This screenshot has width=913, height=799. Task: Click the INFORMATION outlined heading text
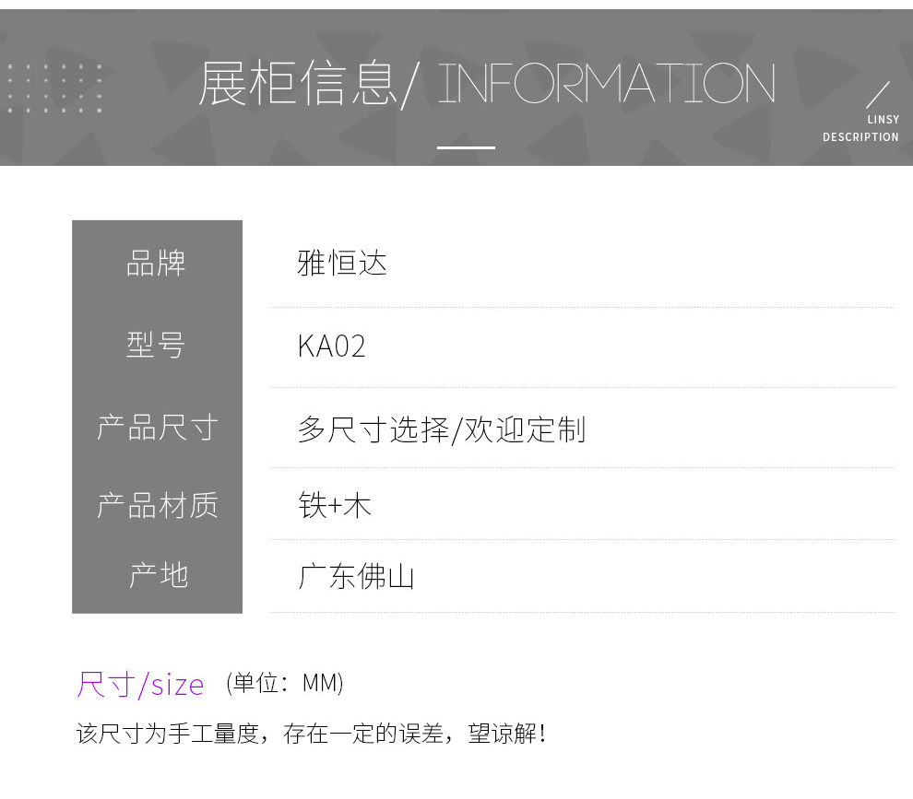(606, 85)
